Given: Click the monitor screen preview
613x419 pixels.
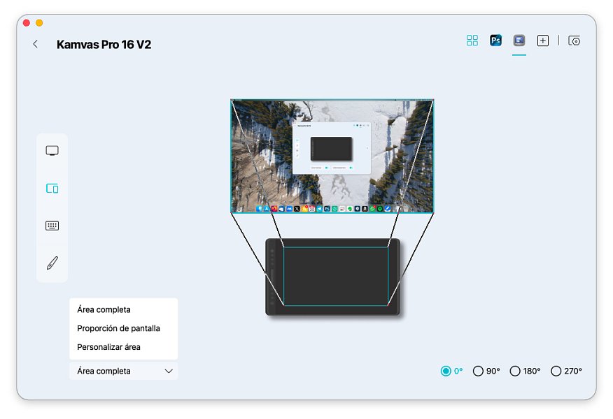Looking at the screenshot, I should coord(332,156).
